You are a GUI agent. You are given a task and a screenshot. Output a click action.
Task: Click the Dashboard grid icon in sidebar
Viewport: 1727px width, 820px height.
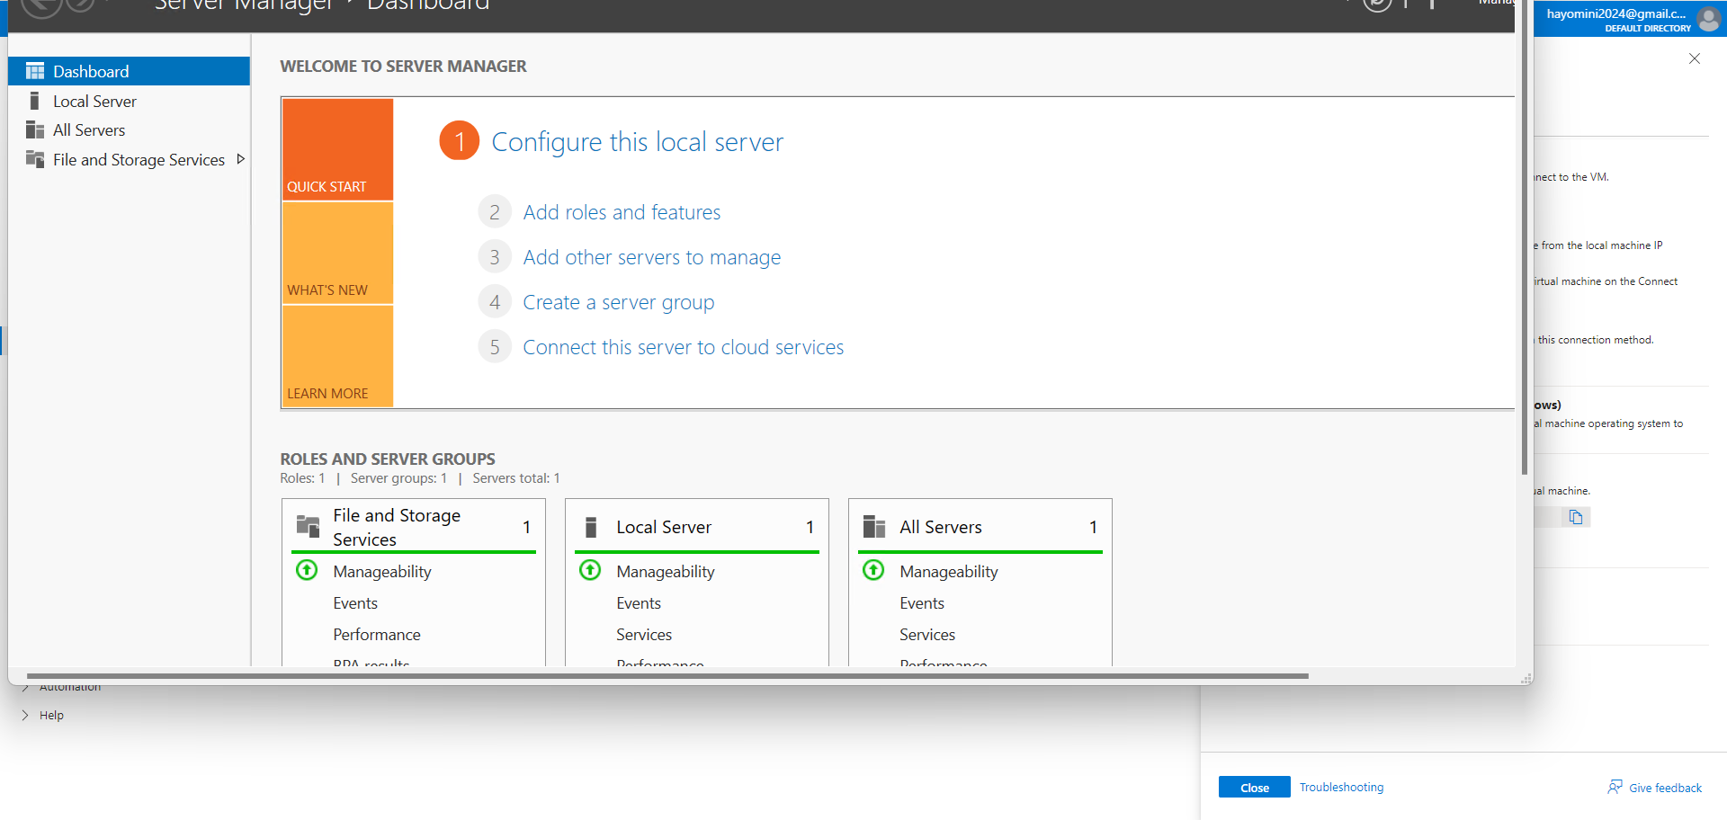(x=35, y=71)
